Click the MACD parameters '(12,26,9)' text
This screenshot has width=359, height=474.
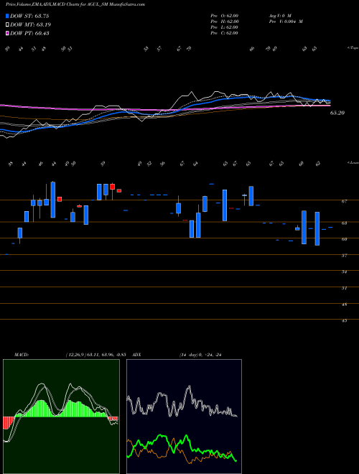pyautogui.click(x=75, y=355)
